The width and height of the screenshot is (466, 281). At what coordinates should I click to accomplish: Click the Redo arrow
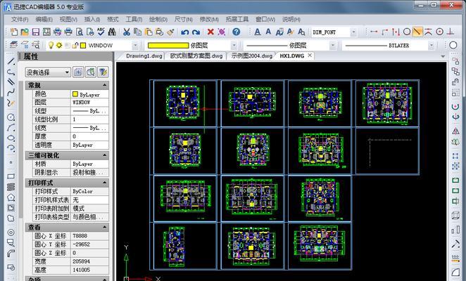point(196,32)
